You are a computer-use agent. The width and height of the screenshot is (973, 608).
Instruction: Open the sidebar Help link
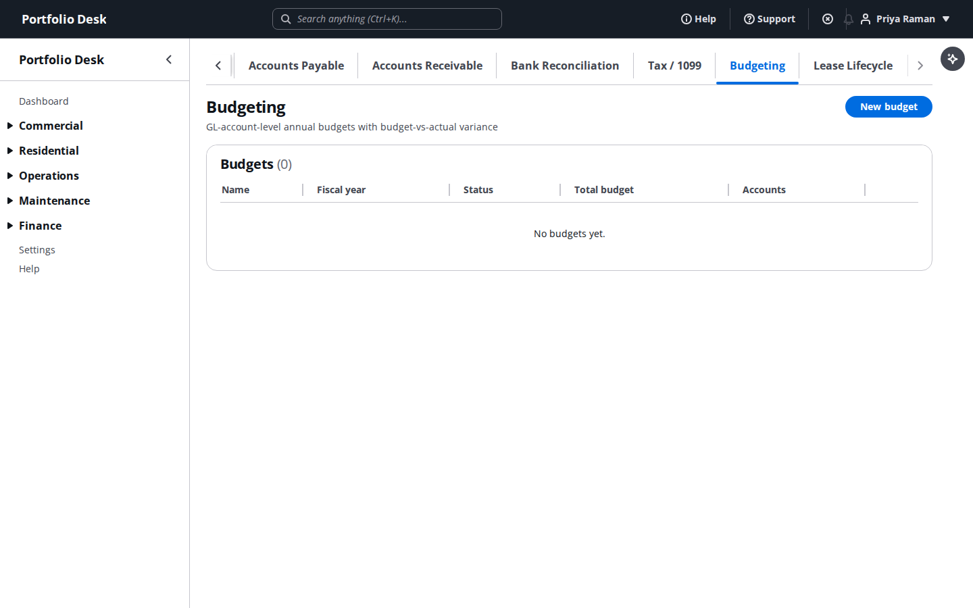(x=29, y=269)
